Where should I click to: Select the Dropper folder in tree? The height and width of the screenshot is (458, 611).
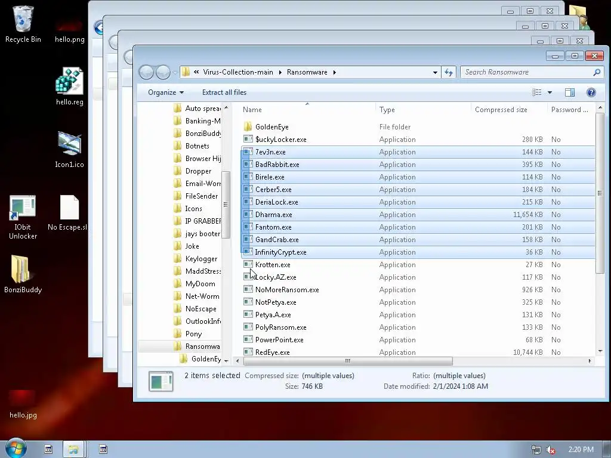point(198,171)
